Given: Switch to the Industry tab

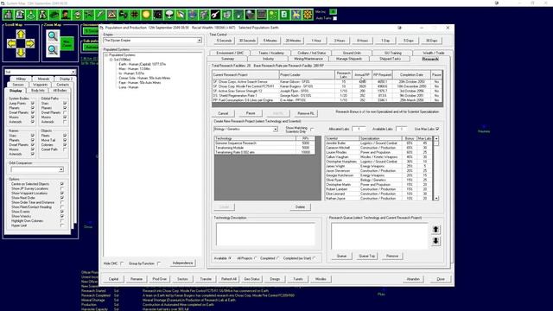Looking at the screenshot, I should coord(268,59).
